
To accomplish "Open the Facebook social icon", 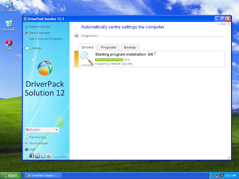I will [x=32, y=156].
